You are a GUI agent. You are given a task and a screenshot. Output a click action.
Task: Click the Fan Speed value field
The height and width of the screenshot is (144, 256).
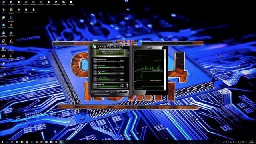(122, 86)
